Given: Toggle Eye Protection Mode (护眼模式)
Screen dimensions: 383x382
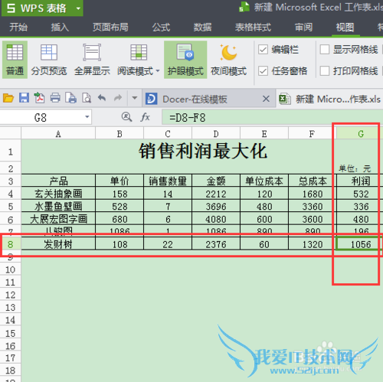Looking at the screenshot, I should click(185, 60).
